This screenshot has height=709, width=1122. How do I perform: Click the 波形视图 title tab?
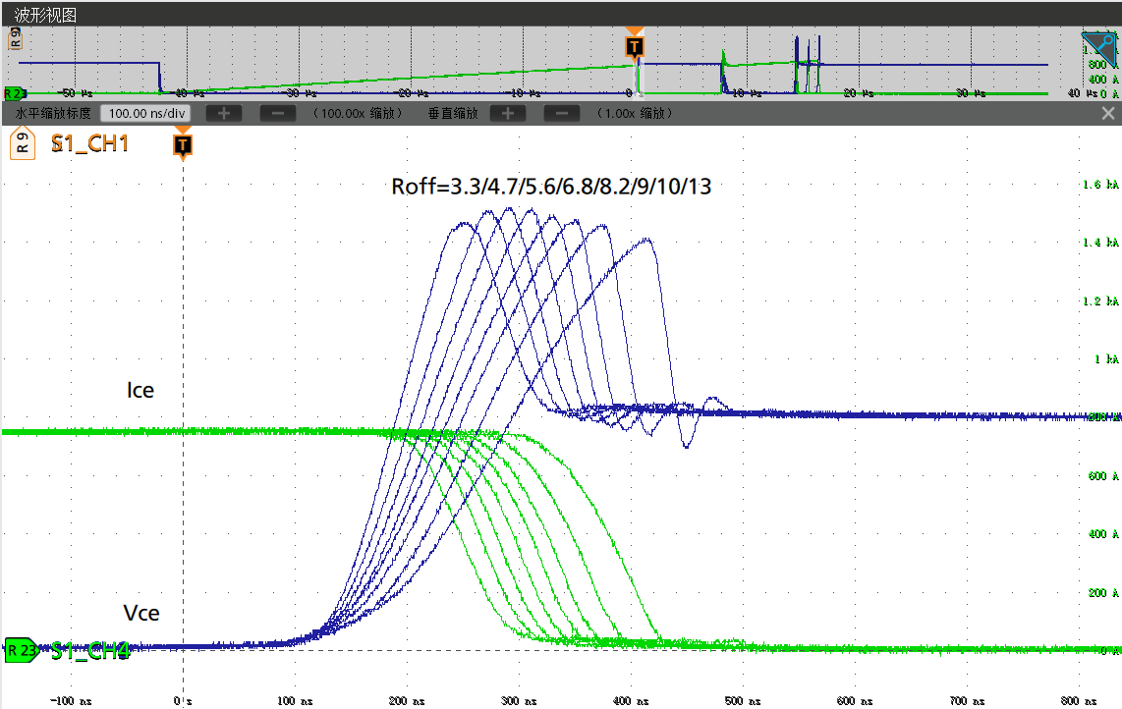[x=45, y=15]
